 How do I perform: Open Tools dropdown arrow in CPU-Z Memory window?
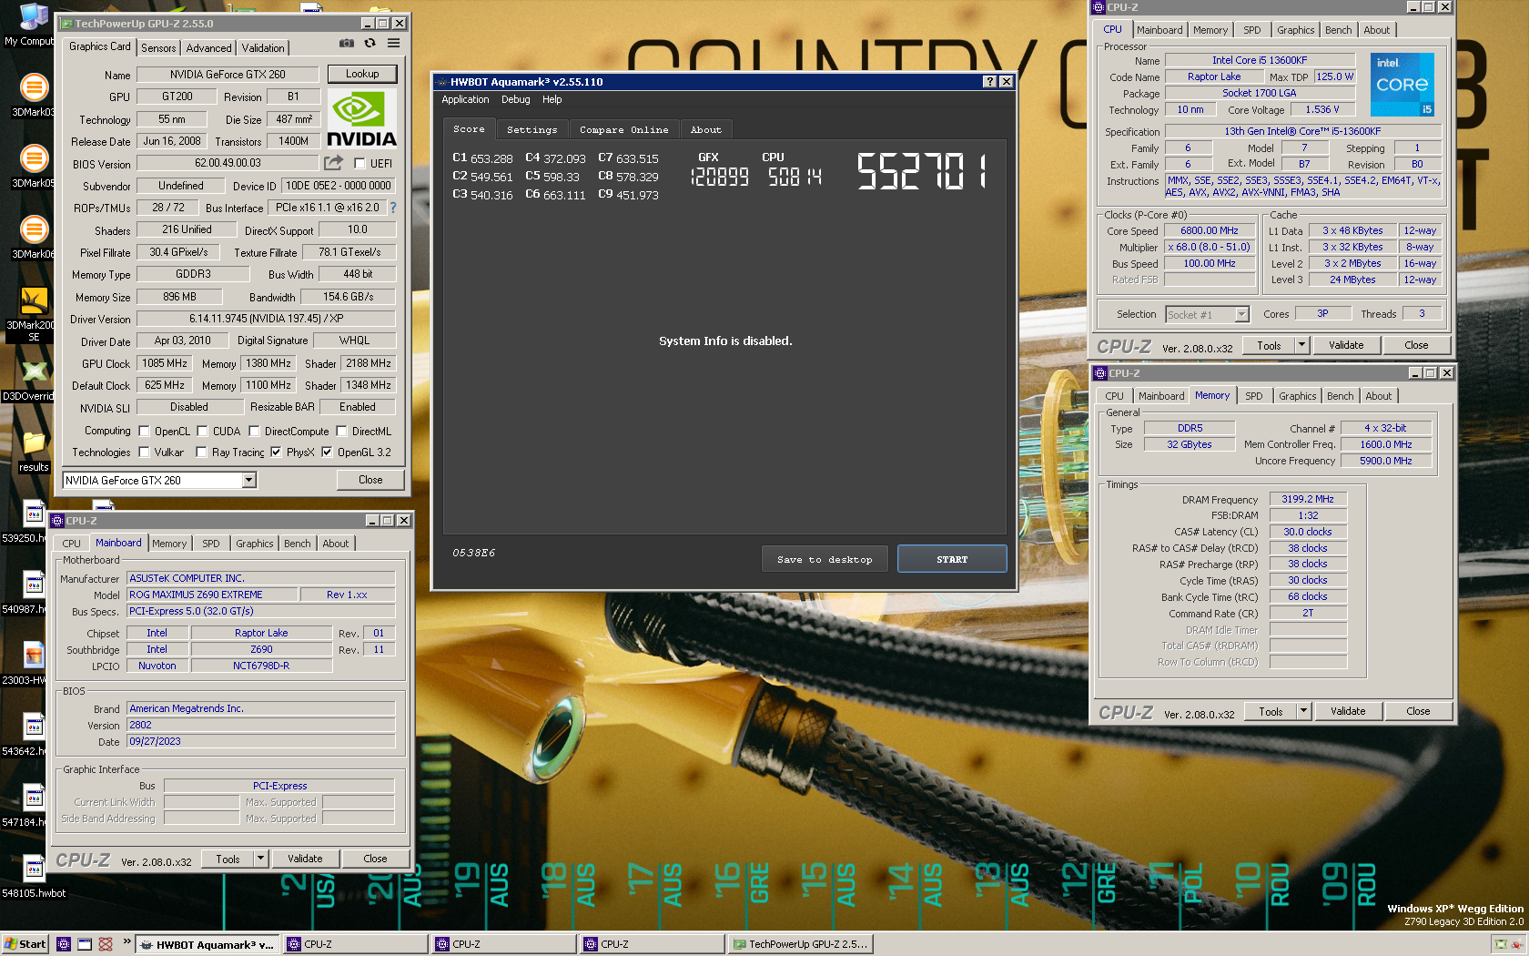(x=1303, y=711)
